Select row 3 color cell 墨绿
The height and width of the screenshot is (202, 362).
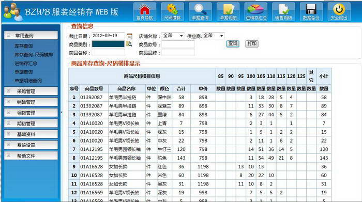164,115
